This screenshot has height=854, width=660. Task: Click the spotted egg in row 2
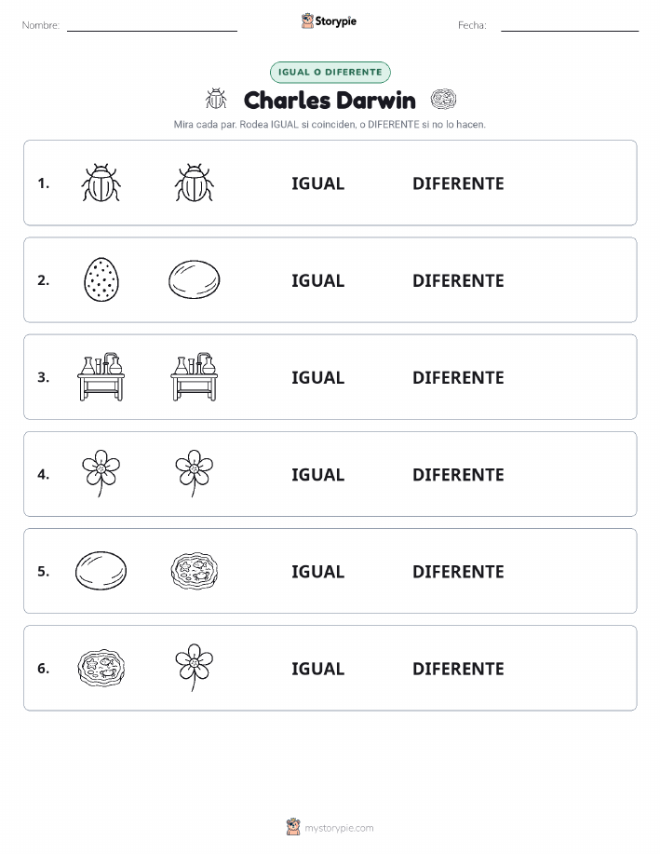[x=101, y=279]
